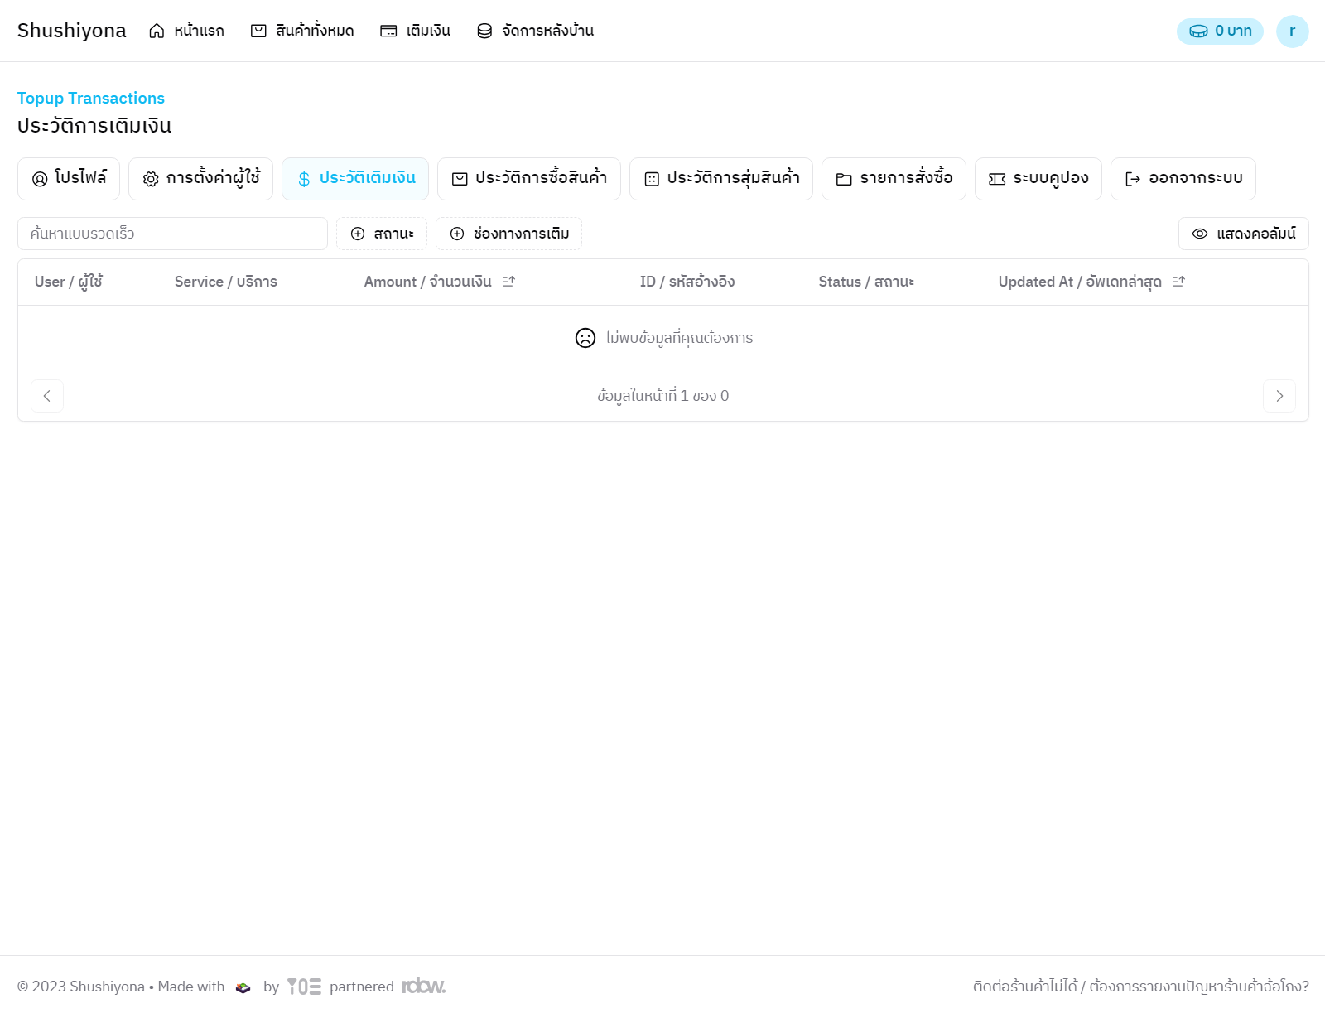This screenshot has height=1018, width=1325.
Task: Click the database icon for จัดการหลังบ้าน
Action: 484,31
